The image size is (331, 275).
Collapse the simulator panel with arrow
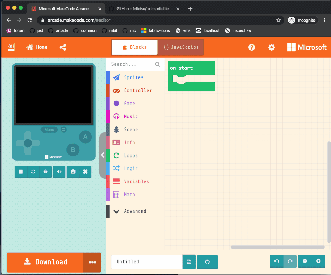(102, 155)
